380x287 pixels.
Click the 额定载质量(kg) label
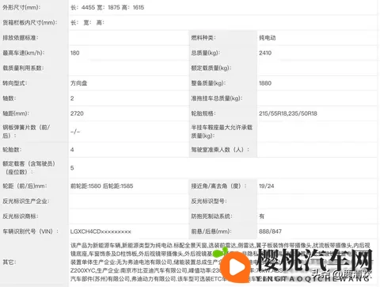211,68
